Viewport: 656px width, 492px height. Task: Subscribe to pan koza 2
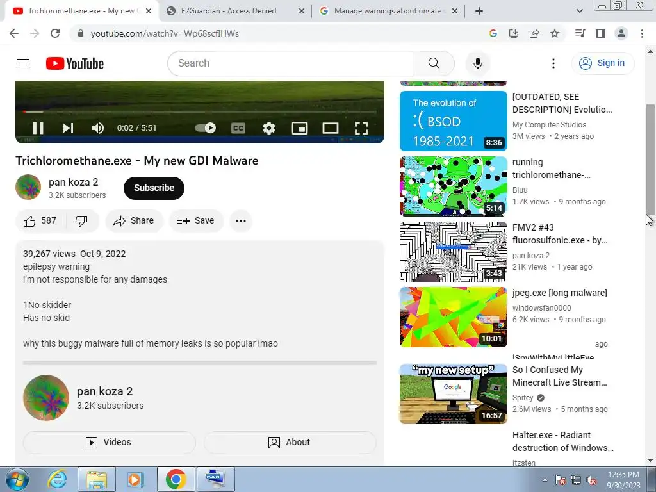click(x=154, y=188)
